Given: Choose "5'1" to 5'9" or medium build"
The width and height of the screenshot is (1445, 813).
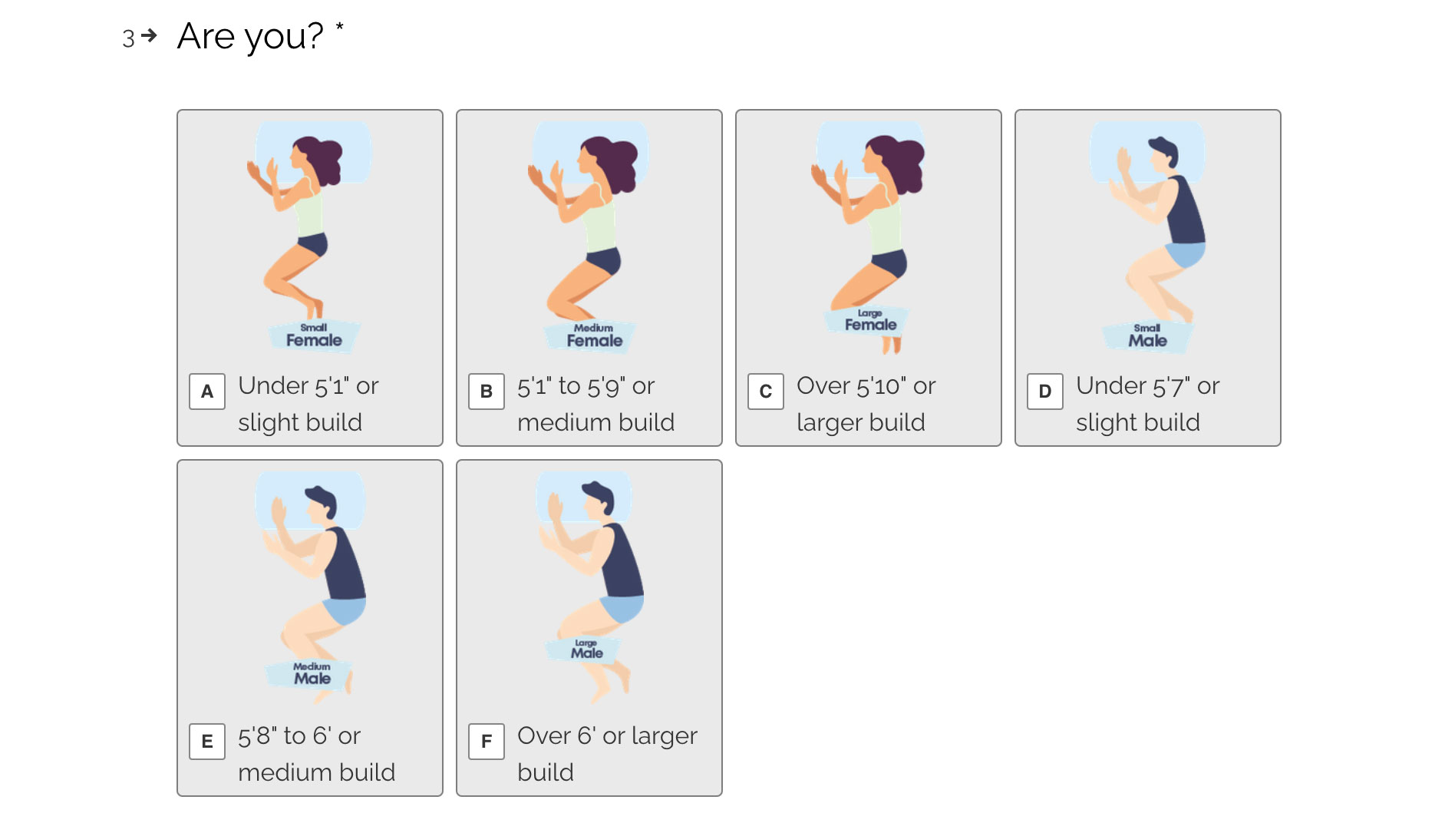Looking at the screenshot, I should [x=595, y=404].
